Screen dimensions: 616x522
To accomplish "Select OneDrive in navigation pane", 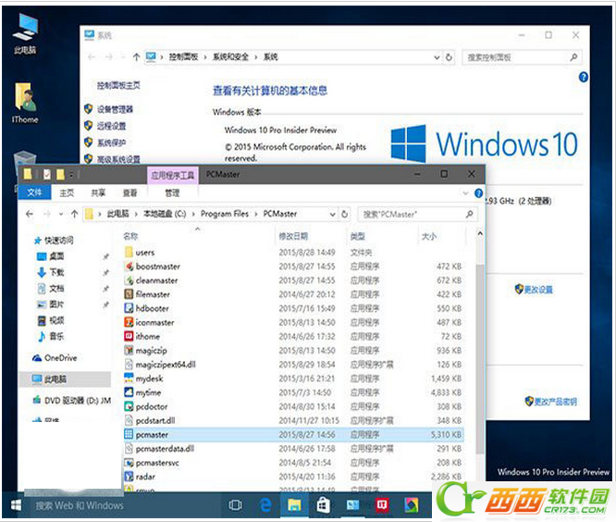I will [60, 358].
